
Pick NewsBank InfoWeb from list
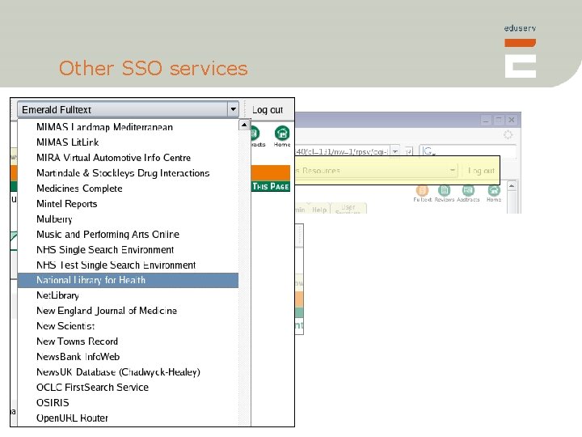(78, 357)
